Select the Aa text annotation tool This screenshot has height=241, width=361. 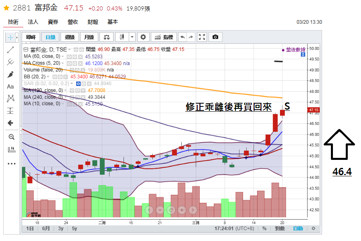[10, 86]
